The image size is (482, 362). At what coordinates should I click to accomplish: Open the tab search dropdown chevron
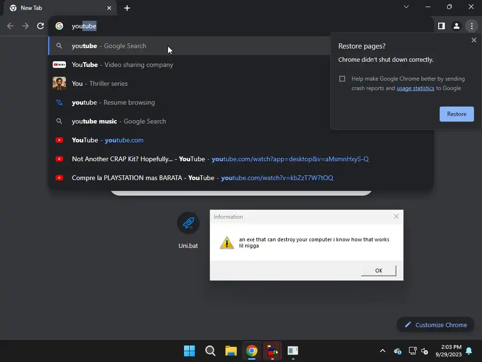[406, 7]
